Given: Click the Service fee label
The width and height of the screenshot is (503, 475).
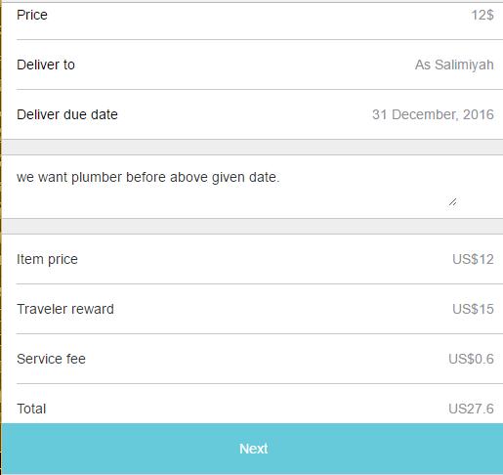Looking at the screenshot, I should (x=51, y=359).
